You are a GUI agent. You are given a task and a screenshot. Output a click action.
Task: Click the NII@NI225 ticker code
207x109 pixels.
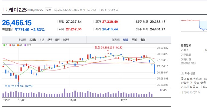(x=35, y=10)
